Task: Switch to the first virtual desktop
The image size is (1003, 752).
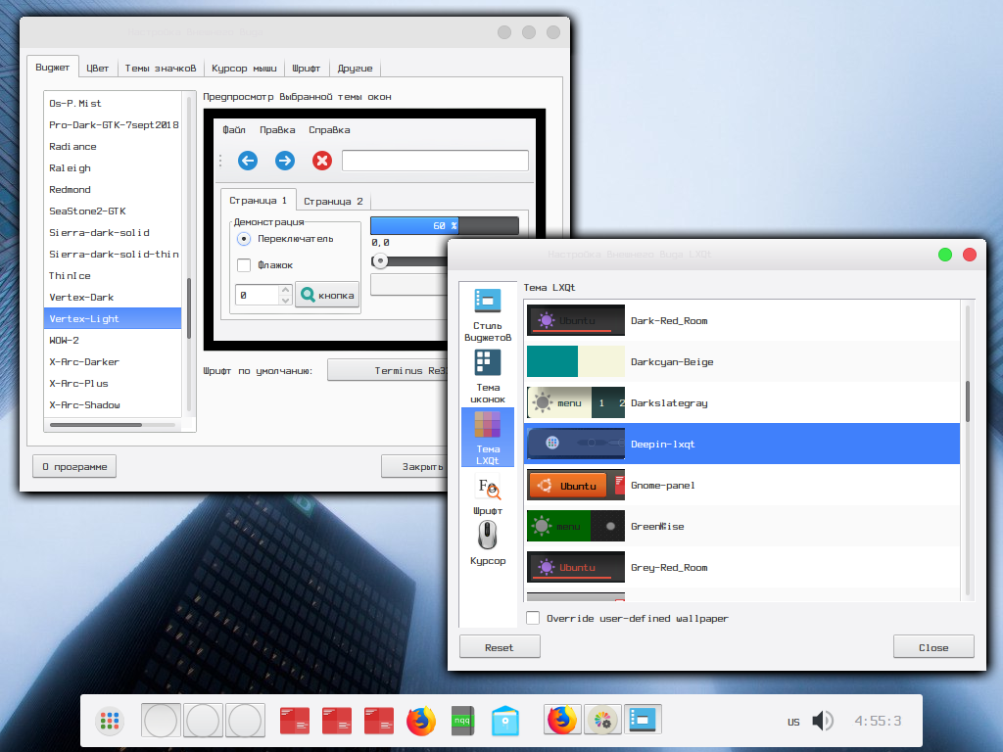Action: (x=161, y=721)
